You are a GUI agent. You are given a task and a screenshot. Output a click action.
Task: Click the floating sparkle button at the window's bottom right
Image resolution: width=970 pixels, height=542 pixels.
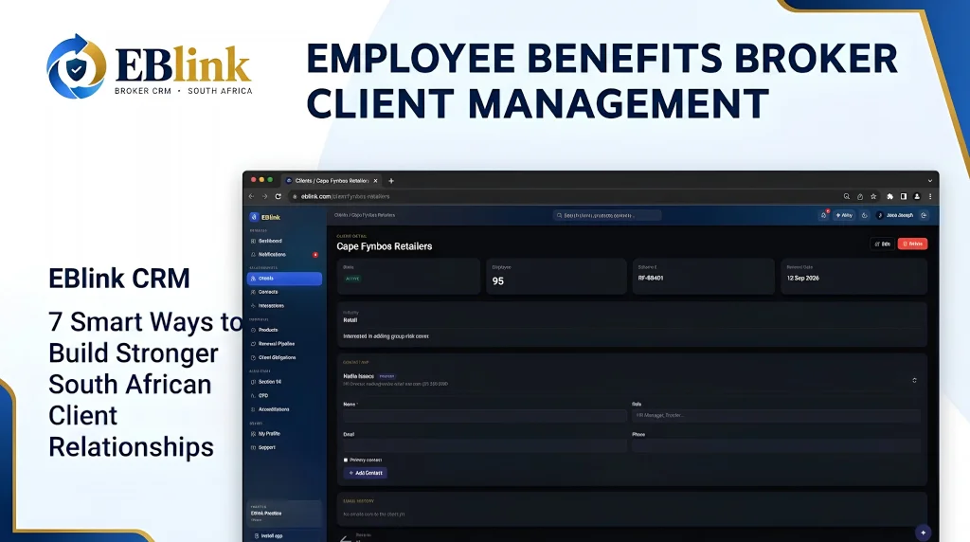(x=923, y=533)
